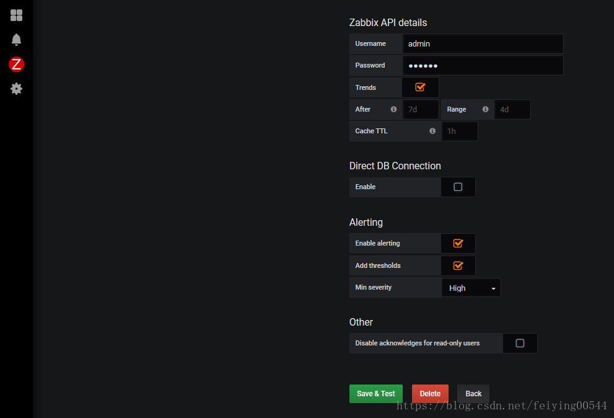
Task: Click the Save & Test button
Action: (x=376, y=394)
